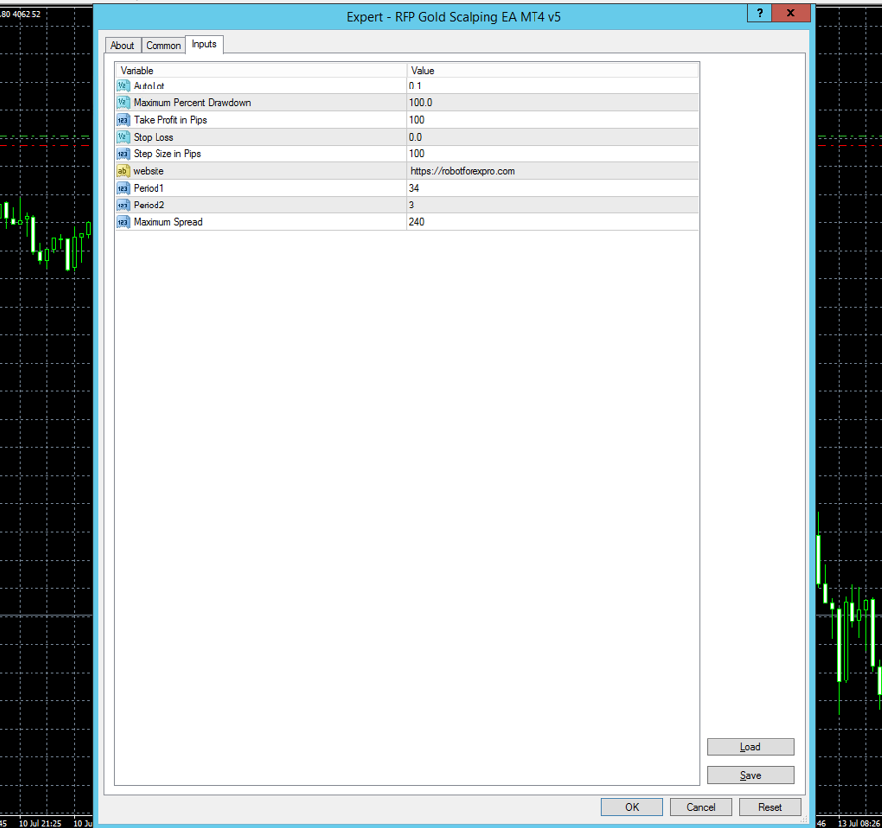Select the Inputs tab
The width and height of the screenshot is (882, 828).
pyautogui.click(x=204, y=44)
